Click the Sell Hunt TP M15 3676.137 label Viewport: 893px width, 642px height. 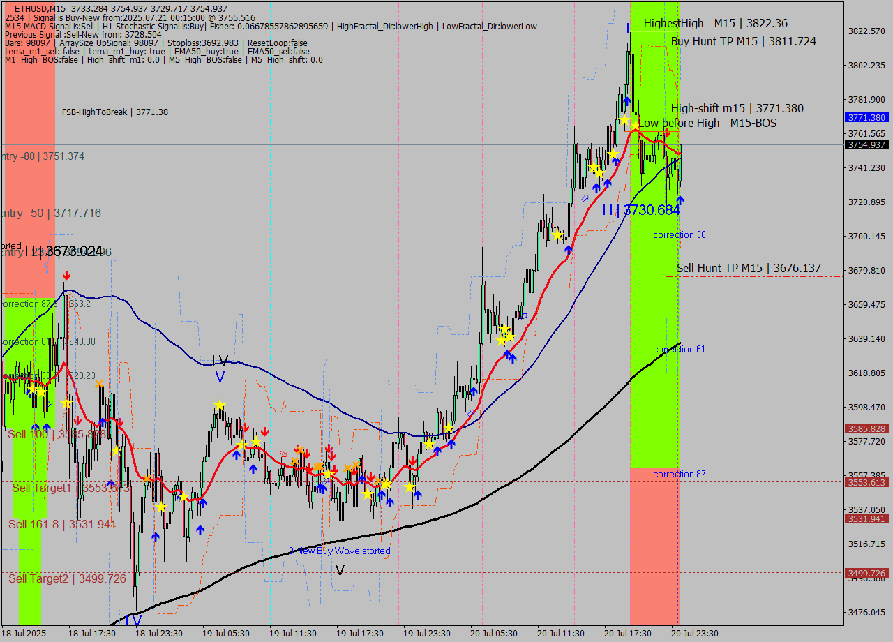(x=749, y=268)
